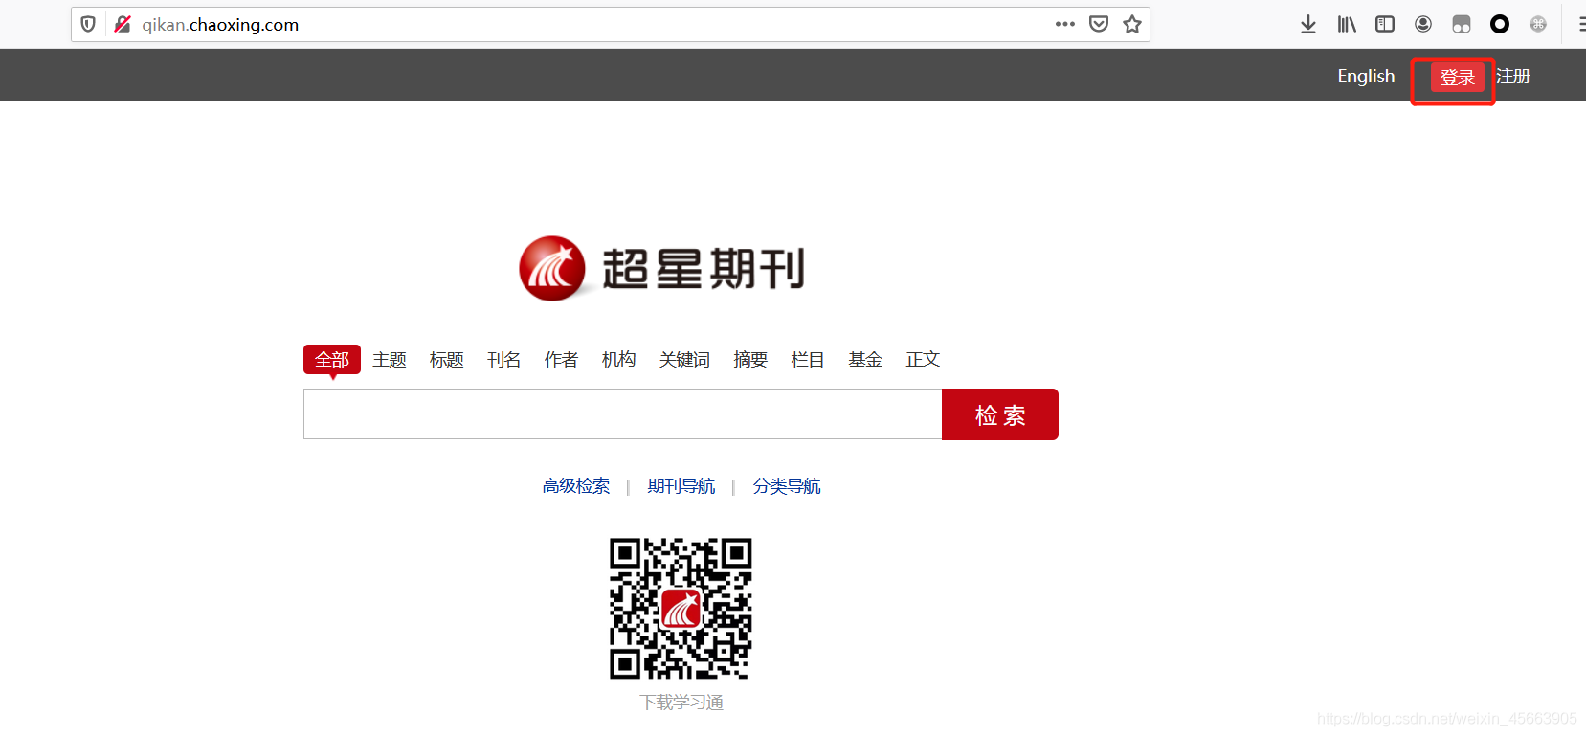Open the Downloads arrow icon
Image resolution: width=1586 pixels, height=736 pixels.
(1308, 24)
